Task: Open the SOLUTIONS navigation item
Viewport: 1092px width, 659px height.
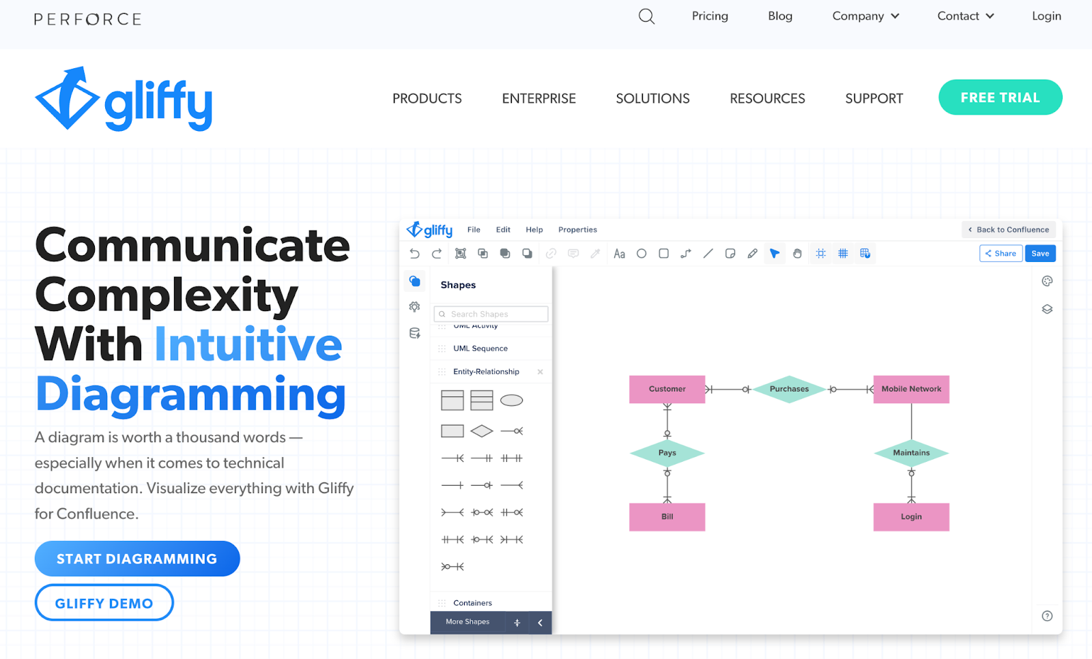Action: [652, 99]
